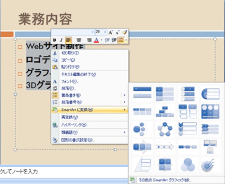Pick the Vertical Chevron List SmartArt layout
The height and width of the screenshot is (184, 225).
point(188,129)
